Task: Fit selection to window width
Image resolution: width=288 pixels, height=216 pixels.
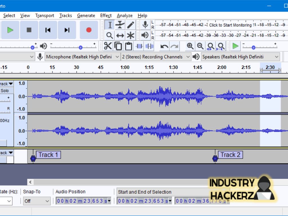Action: 210,46
